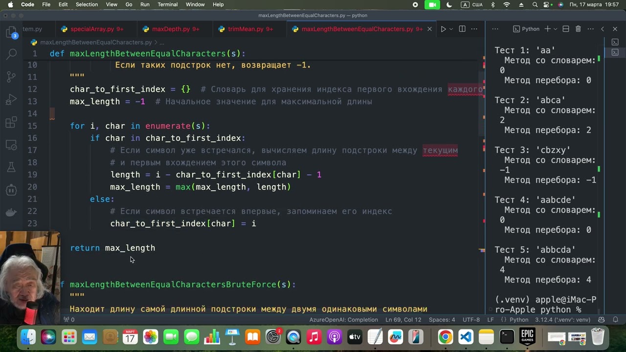Split the editor to the right
The image size is (626, 352).
(x=462, y=29)
